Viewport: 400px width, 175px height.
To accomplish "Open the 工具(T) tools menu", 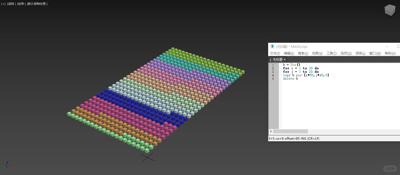I will coord(332,53).
